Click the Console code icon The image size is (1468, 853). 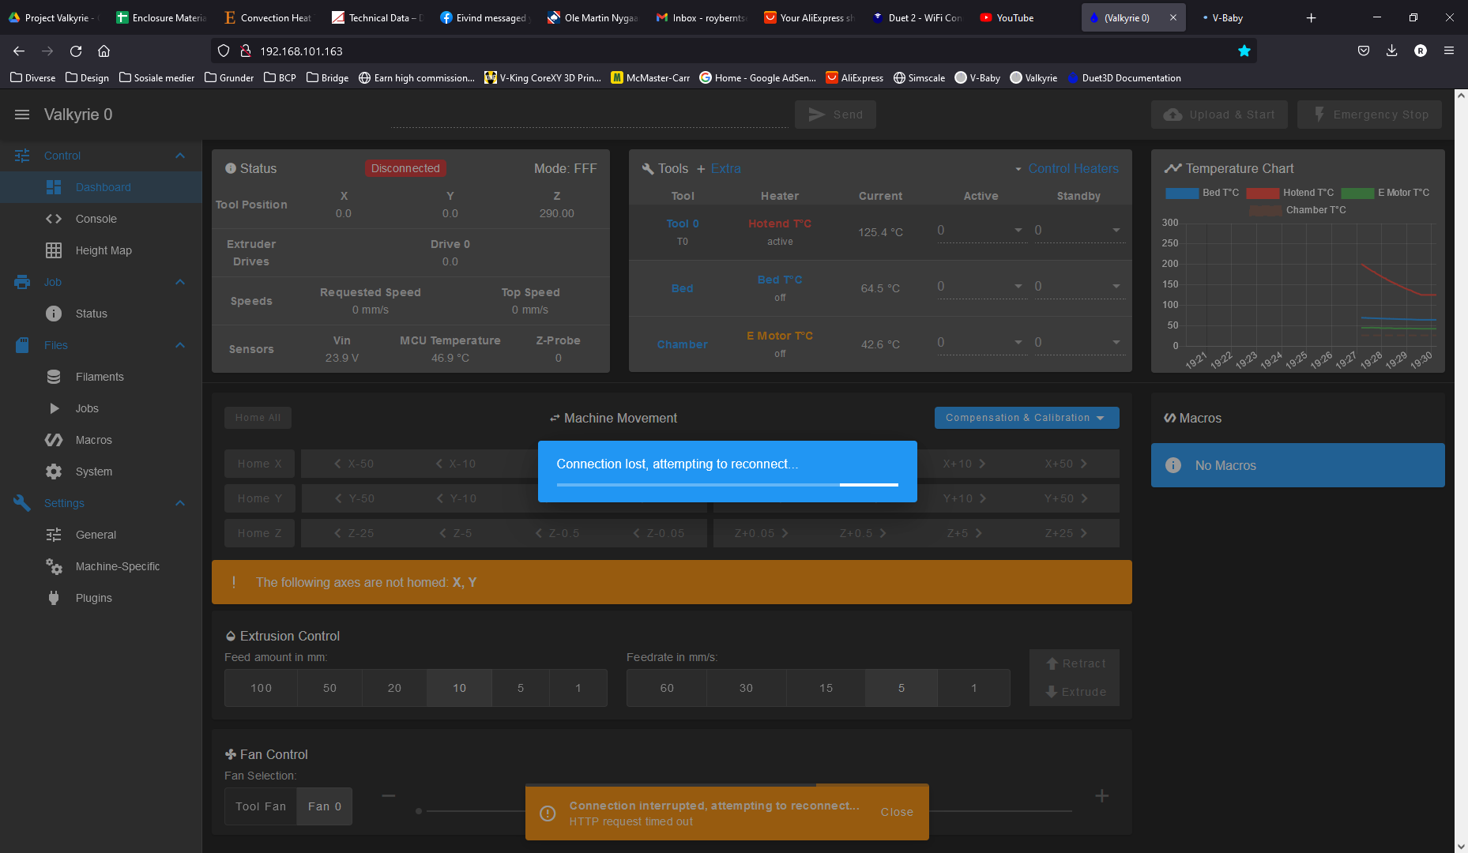(54, 219)
